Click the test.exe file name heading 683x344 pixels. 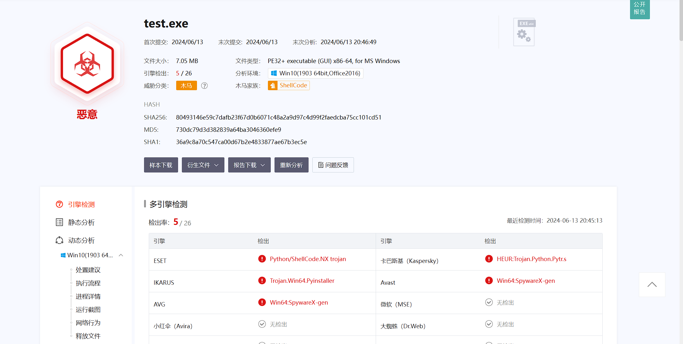click(166, 24)
